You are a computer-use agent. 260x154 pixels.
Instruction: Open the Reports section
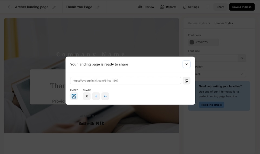point(168,7)
